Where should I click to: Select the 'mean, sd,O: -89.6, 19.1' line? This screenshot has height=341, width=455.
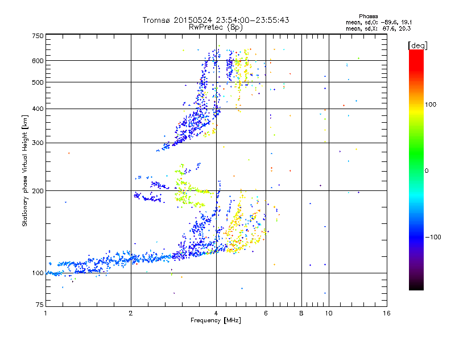(379, 23)
